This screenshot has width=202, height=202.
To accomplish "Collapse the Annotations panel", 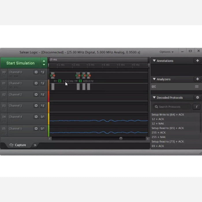I will click(154, 61).
